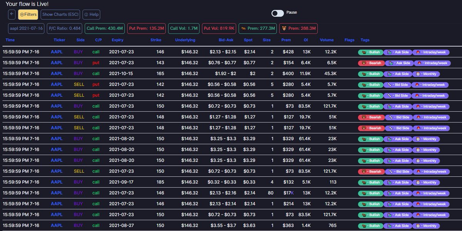Click the Flags column header

[350, 40]
